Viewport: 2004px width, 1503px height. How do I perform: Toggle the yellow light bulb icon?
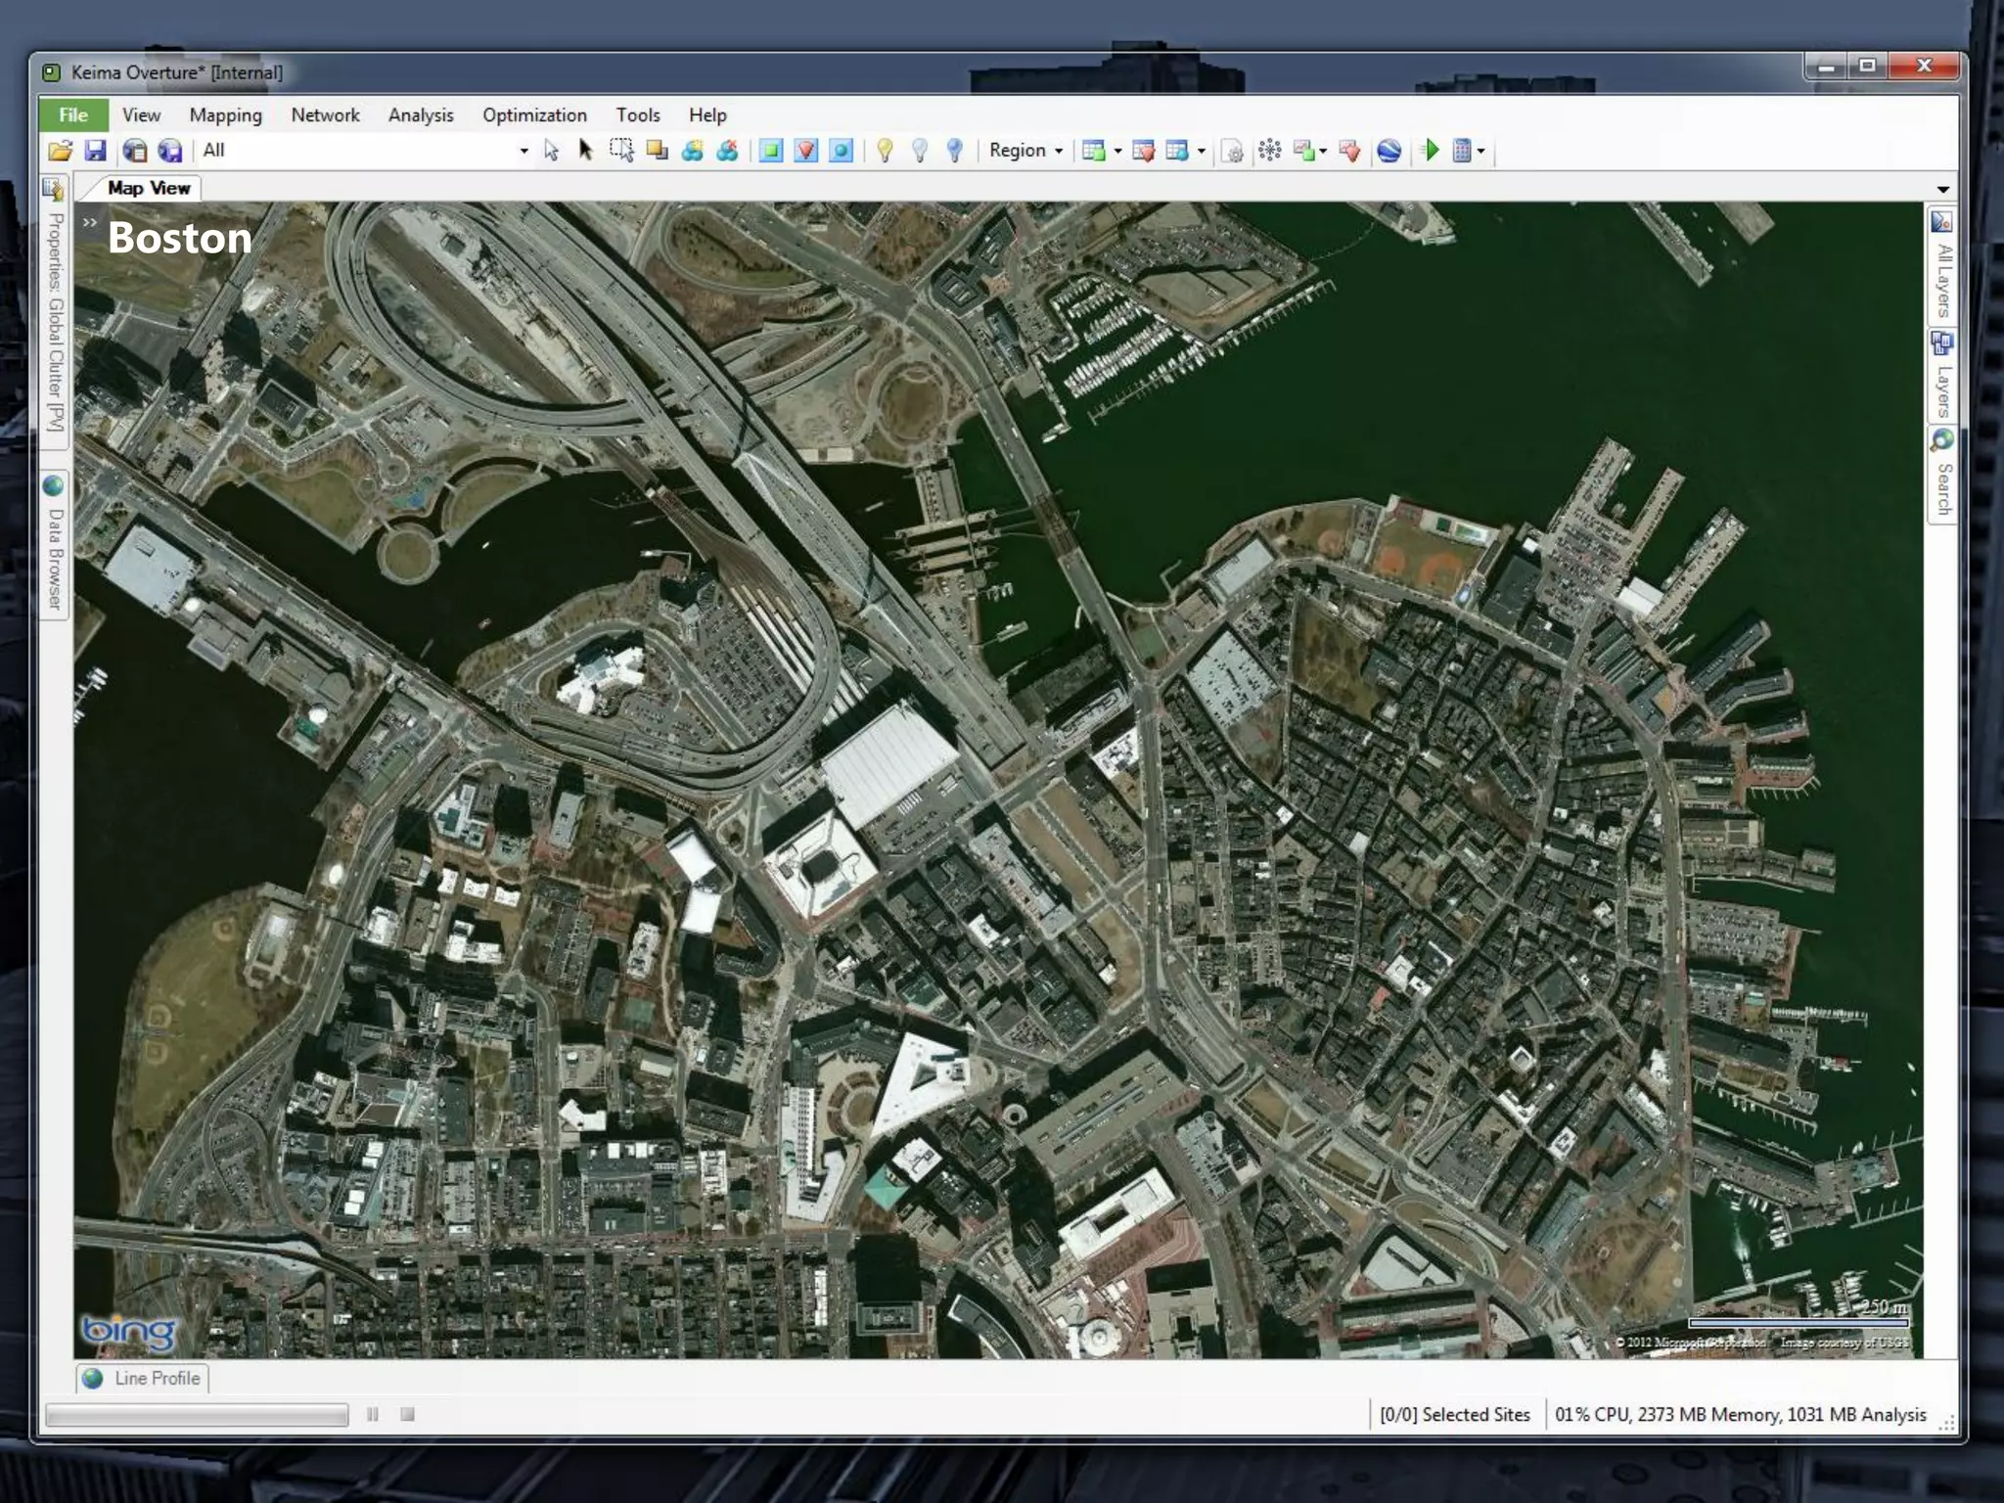pyautogui.click(x=885, y=151)
